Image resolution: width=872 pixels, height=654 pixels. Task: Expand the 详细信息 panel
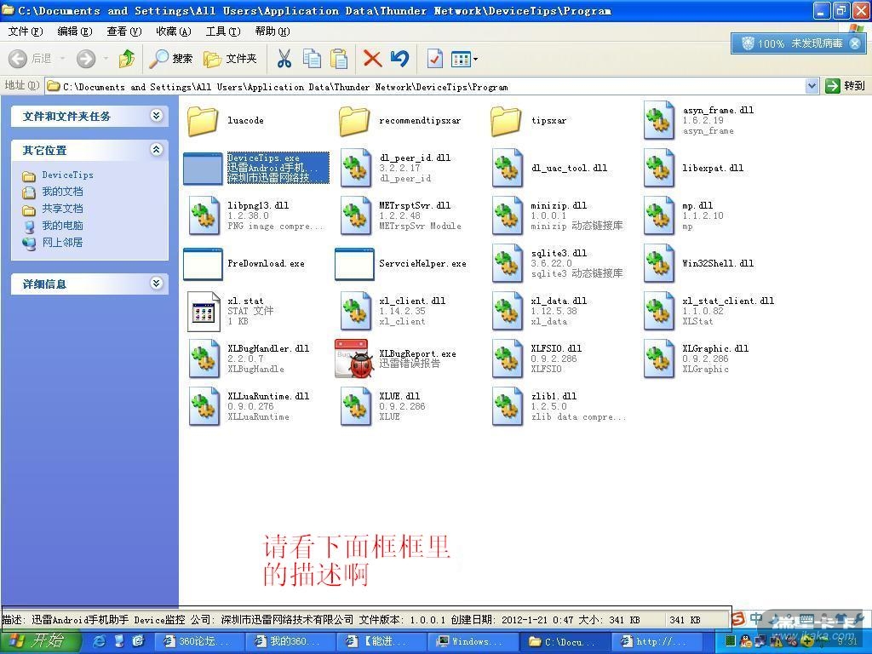(157, 283)
